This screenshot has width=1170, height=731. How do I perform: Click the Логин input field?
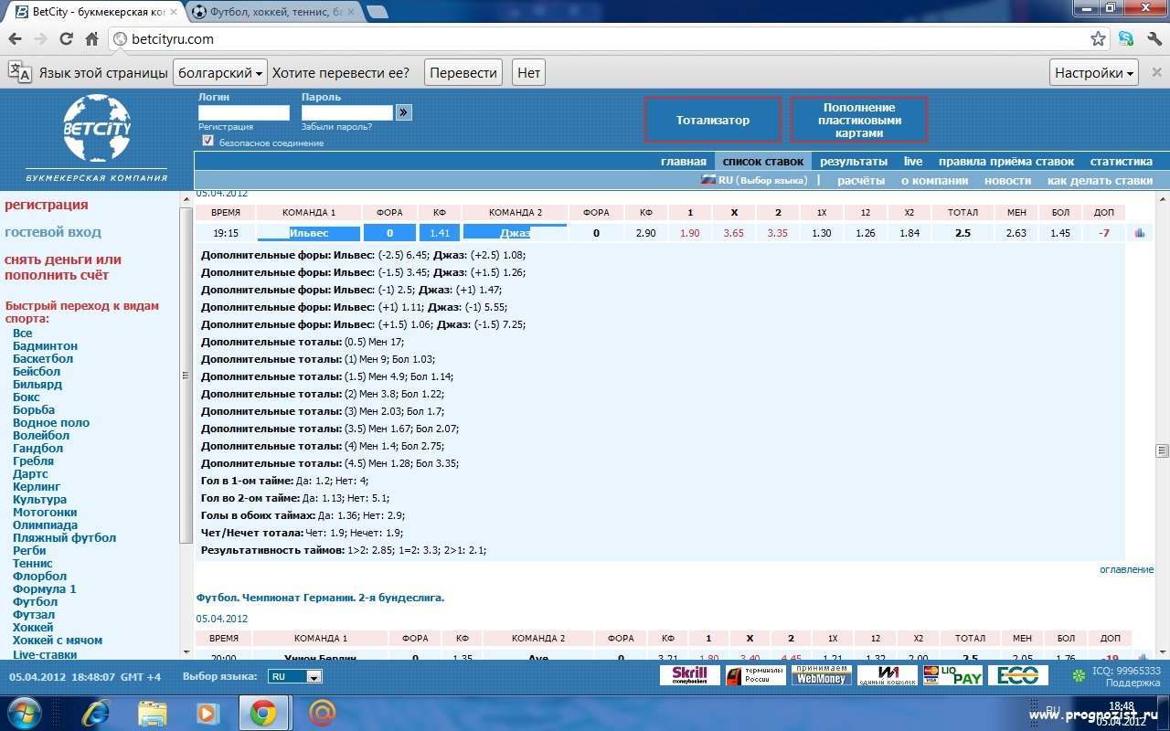pos(244,112)
